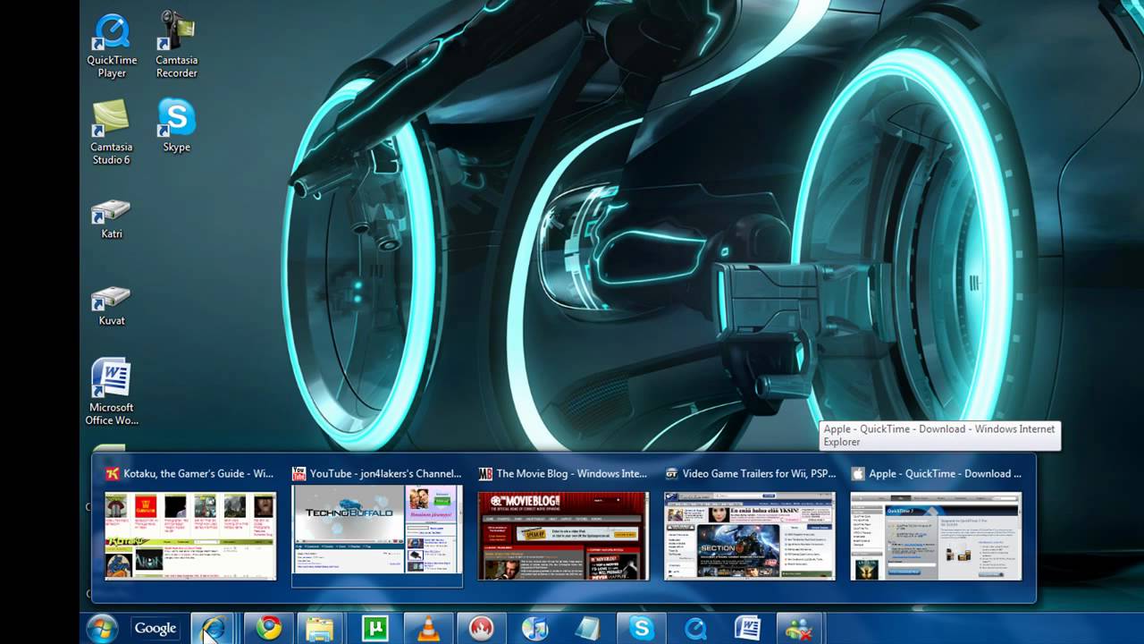Image resolution: width=1144 pixels, height=644 pixels.
Task: Click the YouTube favicon in preview title
Action: (299, 474)
